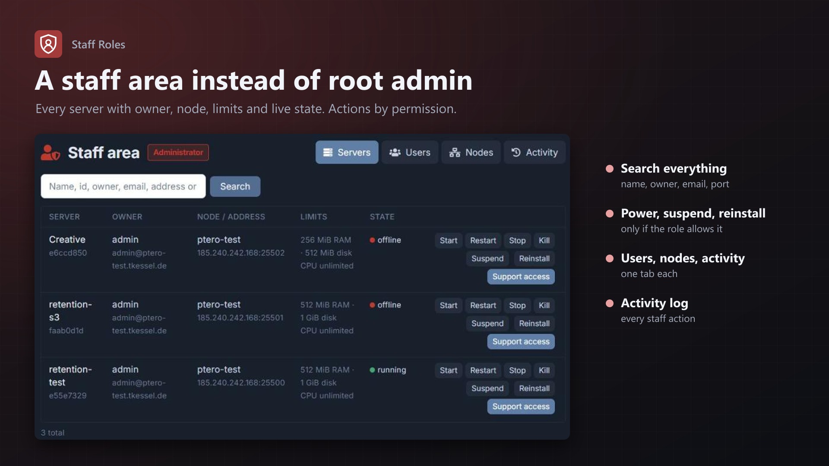Click server id e6ccd850

coord(68,253)
